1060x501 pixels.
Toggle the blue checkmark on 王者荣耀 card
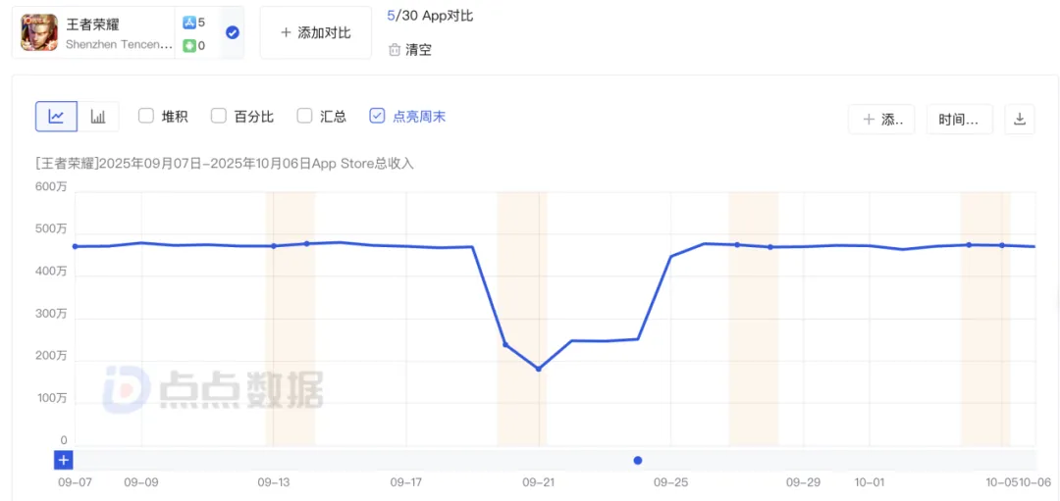coord(232,32)
